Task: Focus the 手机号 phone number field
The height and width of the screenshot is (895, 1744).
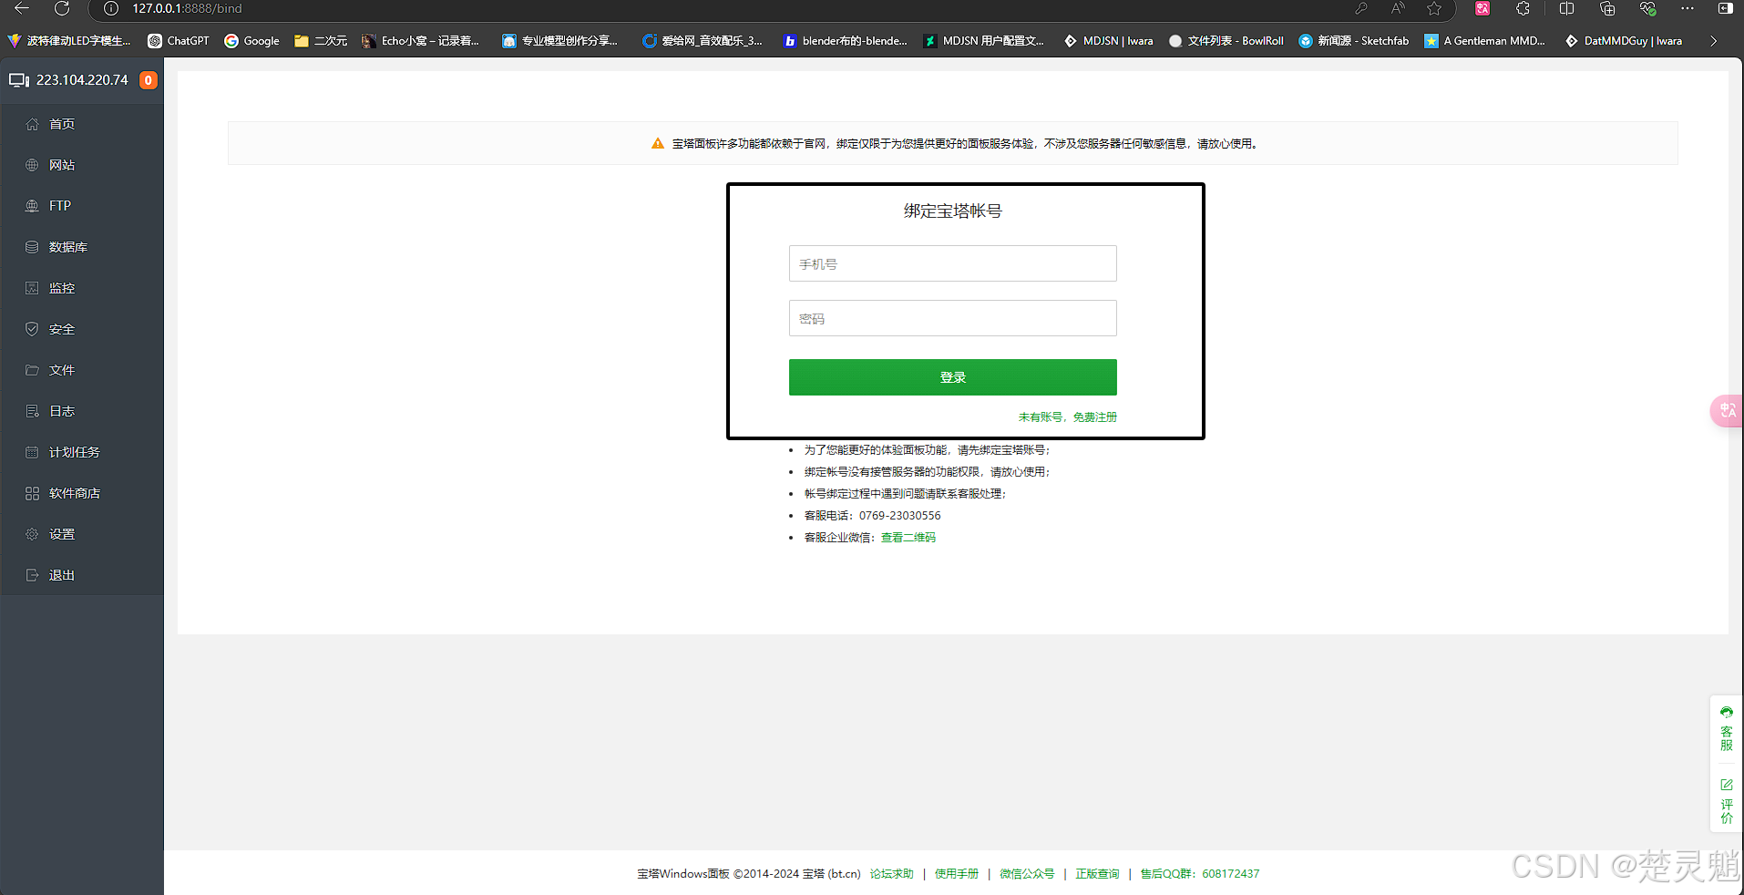Action: click(x=952, y=263)
